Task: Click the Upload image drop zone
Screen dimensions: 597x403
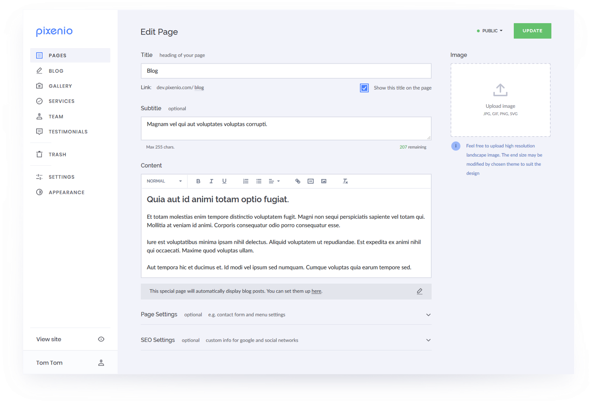Action: [x=500, y=100]
